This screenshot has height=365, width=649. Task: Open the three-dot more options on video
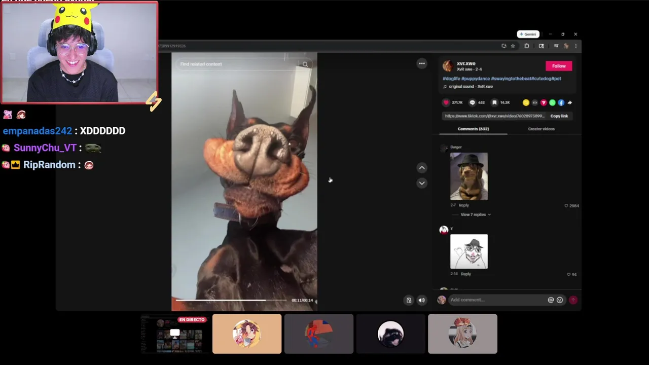pos(422,63)
